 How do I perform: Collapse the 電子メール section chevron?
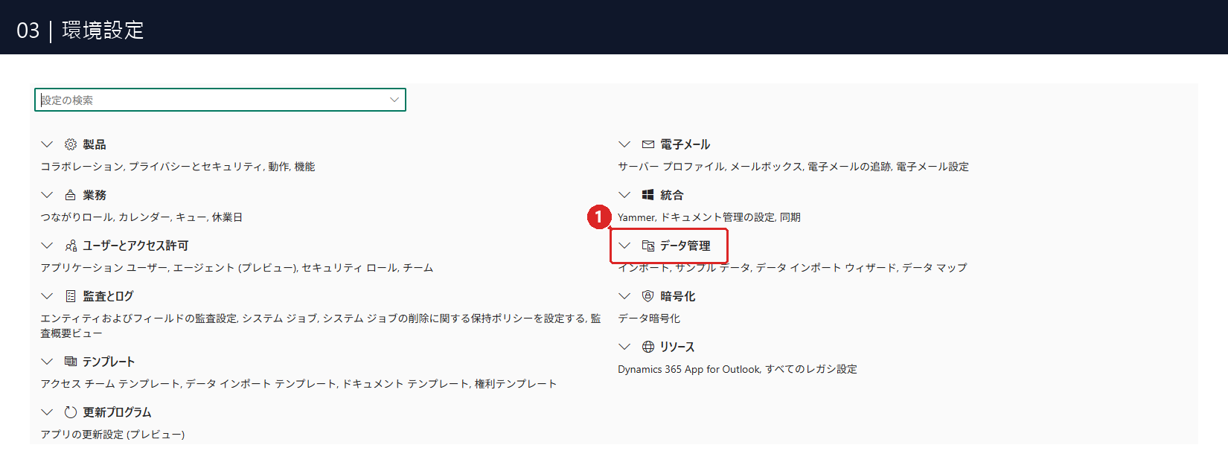tap(624, 144)
